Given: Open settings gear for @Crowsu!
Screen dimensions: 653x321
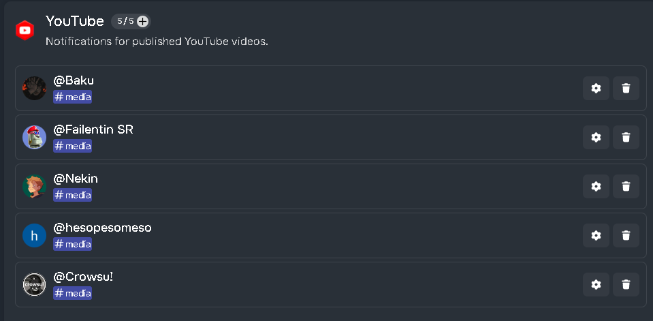Looking at the screenshot, I should click(x=596, y=285).
